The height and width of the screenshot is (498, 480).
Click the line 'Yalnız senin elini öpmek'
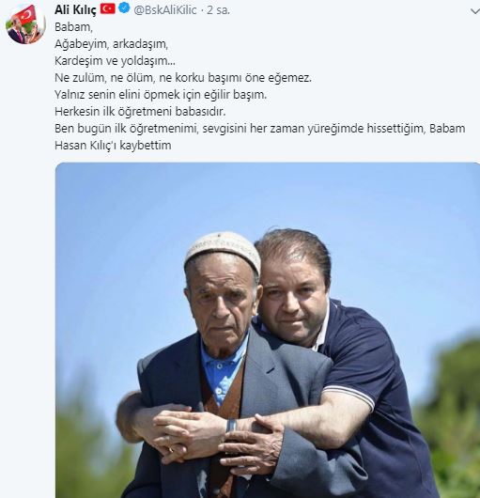[161, 95]
